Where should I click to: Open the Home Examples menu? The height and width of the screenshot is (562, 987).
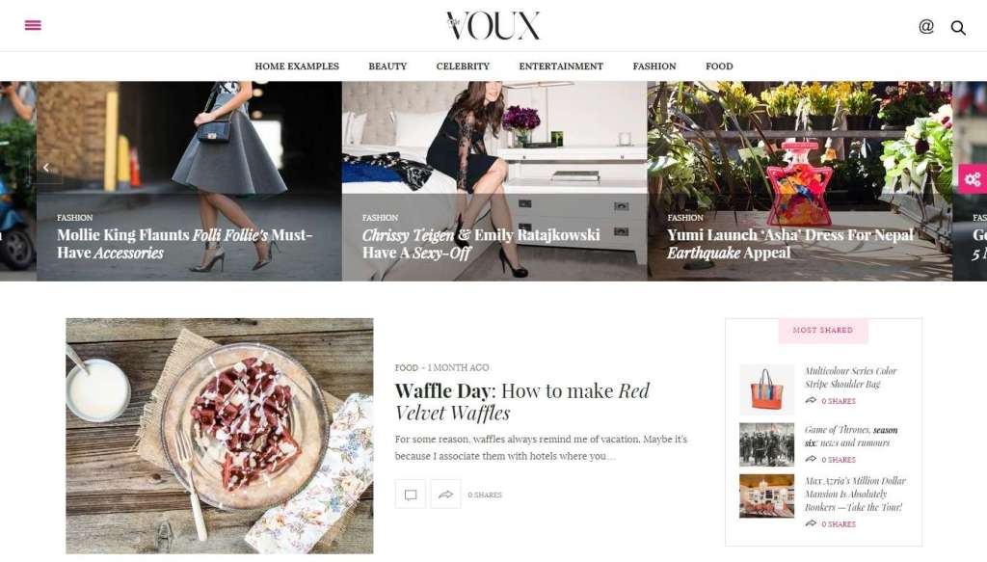coord(297,67)
